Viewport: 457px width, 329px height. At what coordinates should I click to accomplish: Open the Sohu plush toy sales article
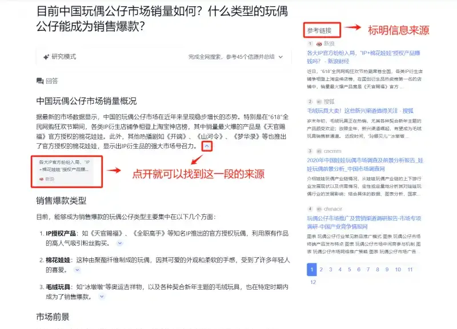click(x=360, y=111)
